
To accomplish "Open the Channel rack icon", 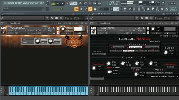I will 134,9.
